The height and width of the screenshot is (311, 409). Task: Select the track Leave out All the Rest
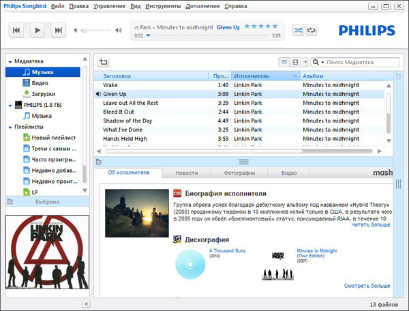(239, 103)
